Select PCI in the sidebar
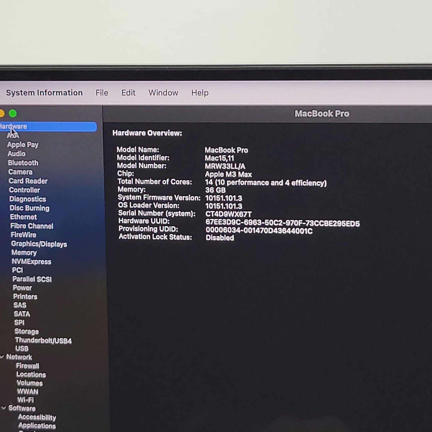The width and height of the screenshot is (432, 432). [17, 270]
